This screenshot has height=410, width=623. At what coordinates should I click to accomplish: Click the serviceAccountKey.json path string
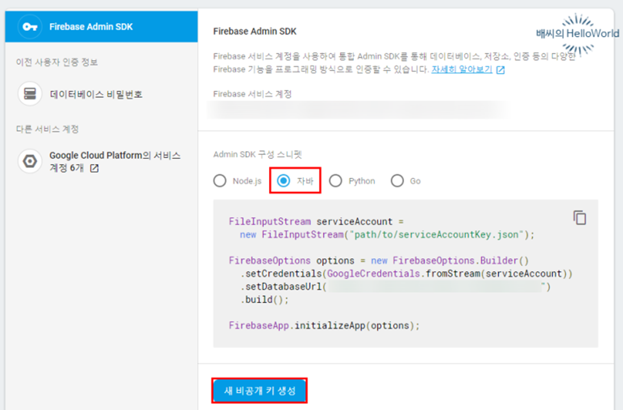click(x=436, y=235)
